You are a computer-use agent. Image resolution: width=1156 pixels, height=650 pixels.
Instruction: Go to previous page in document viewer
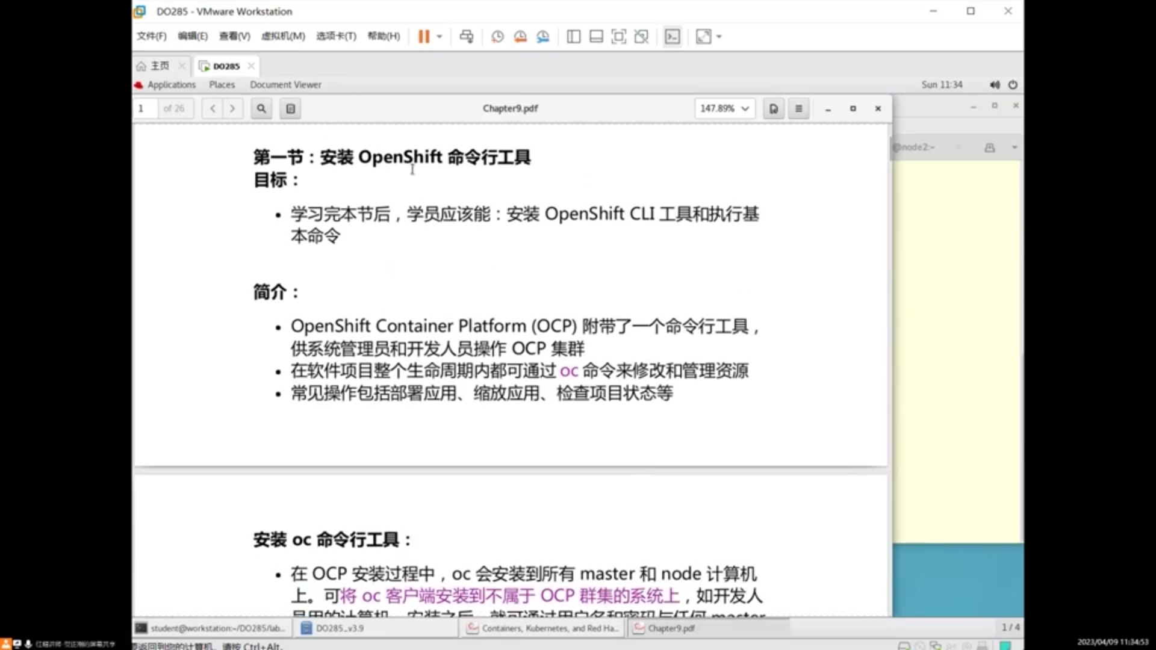tap(213, 108)
